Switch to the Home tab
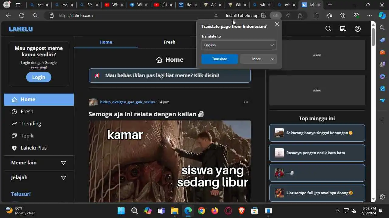389x218 pixels. click(x=106, y=42)
